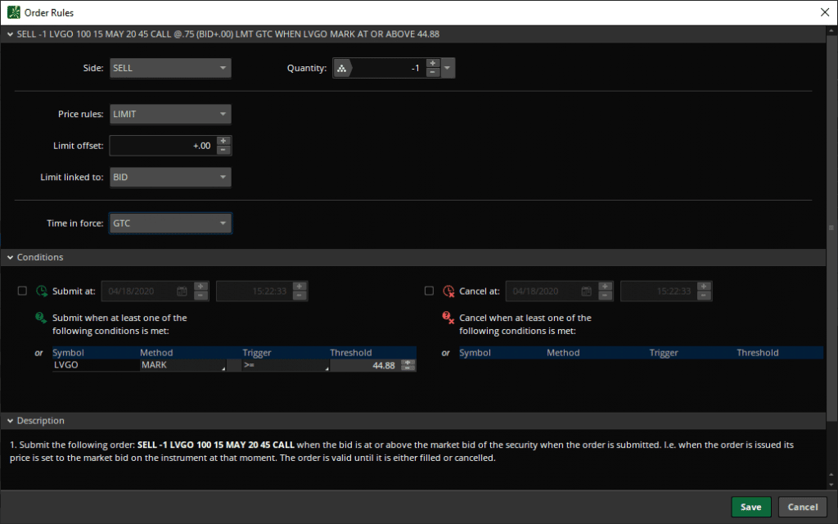
Task: Collapse the Description section
Action: point(9,421)
